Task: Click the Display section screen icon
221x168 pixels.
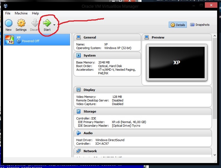Action: [78, 90]
